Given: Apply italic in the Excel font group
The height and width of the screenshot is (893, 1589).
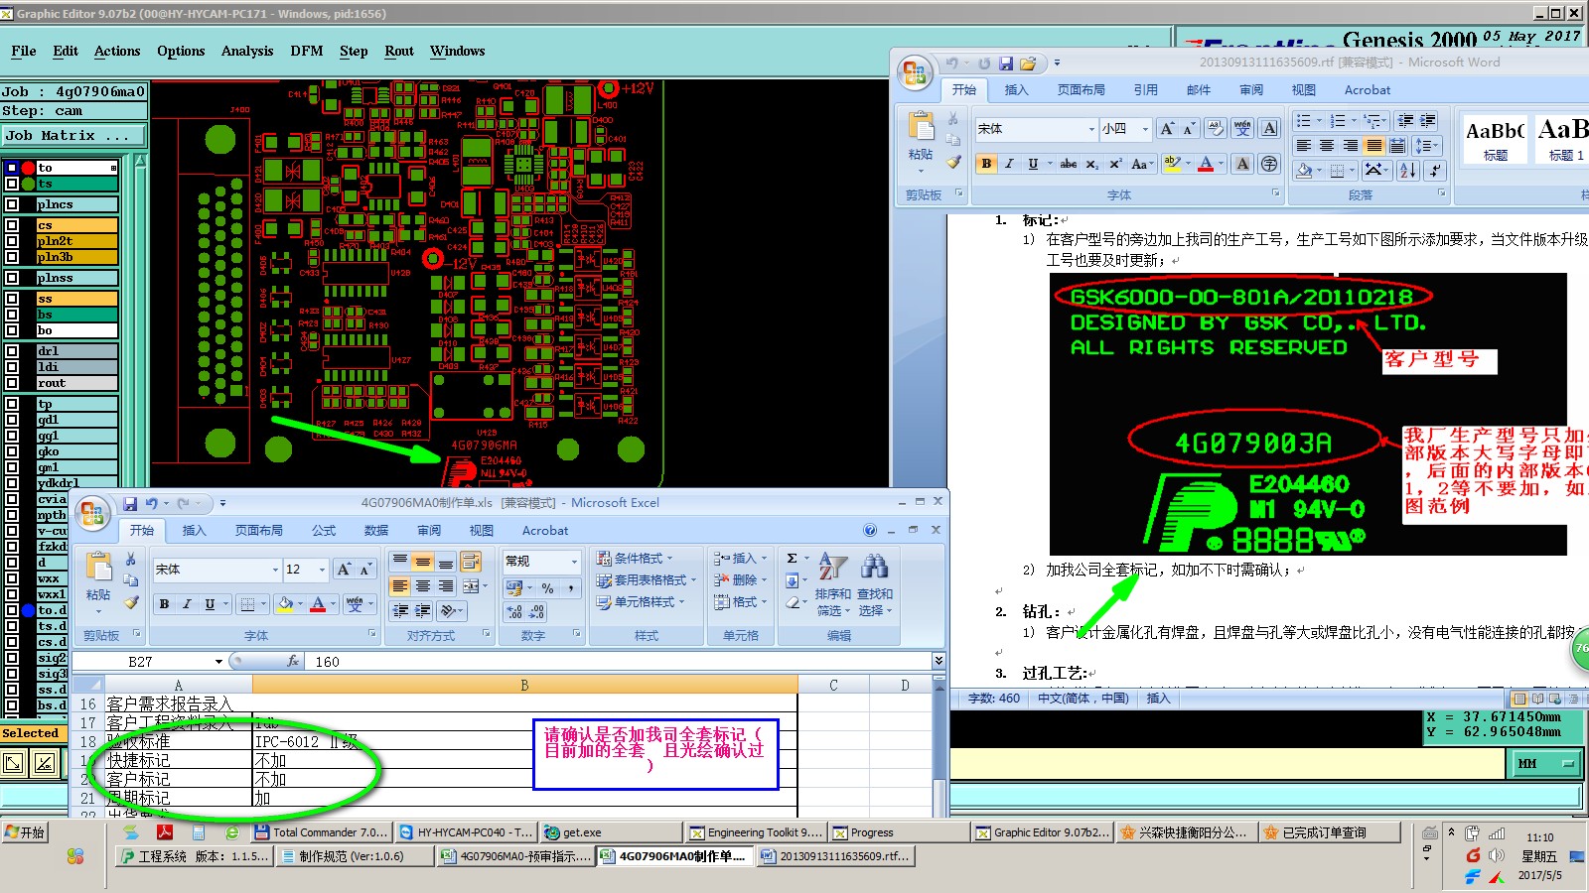Looking at the screenshot, I should [x=187, y=603].
